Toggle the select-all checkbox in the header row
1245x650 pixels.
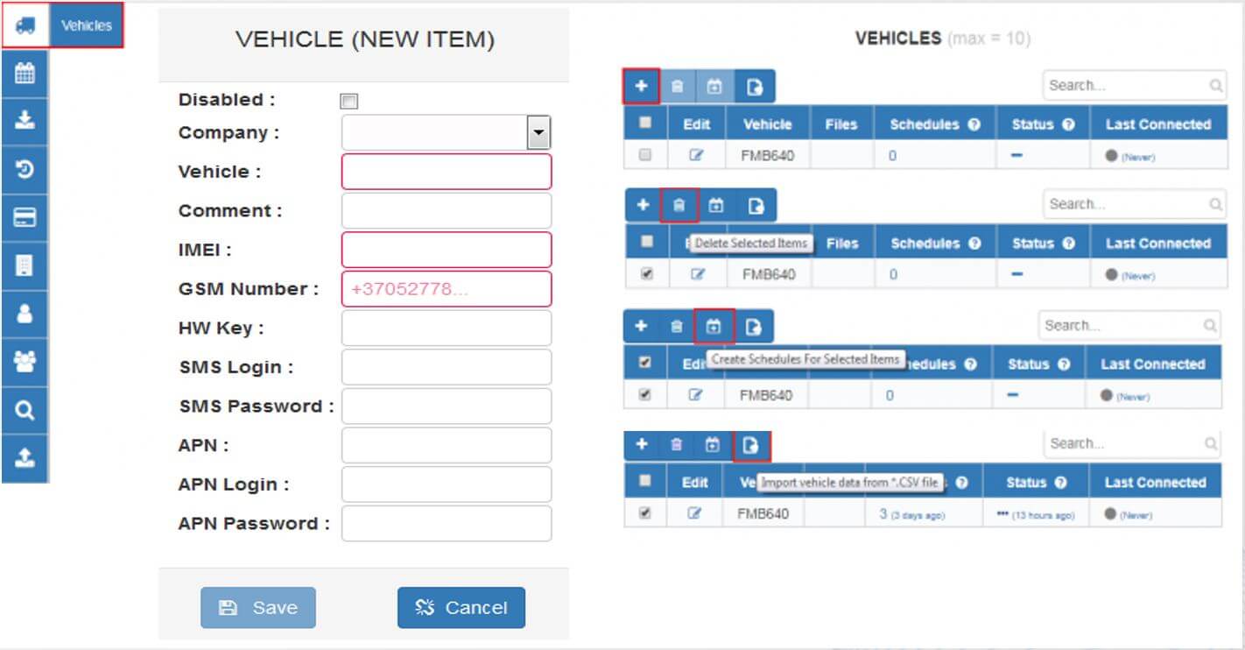[645, 124]
